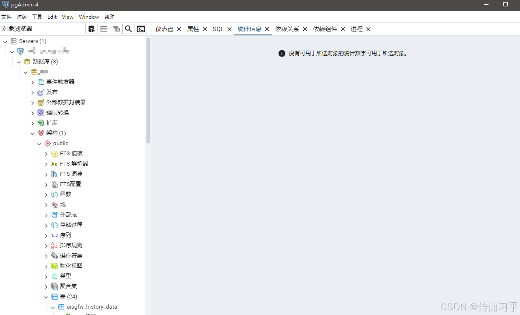Click the FTS 解析器 Aa icon
Viewport: 520px width, 315px height.
pos(55,164)
